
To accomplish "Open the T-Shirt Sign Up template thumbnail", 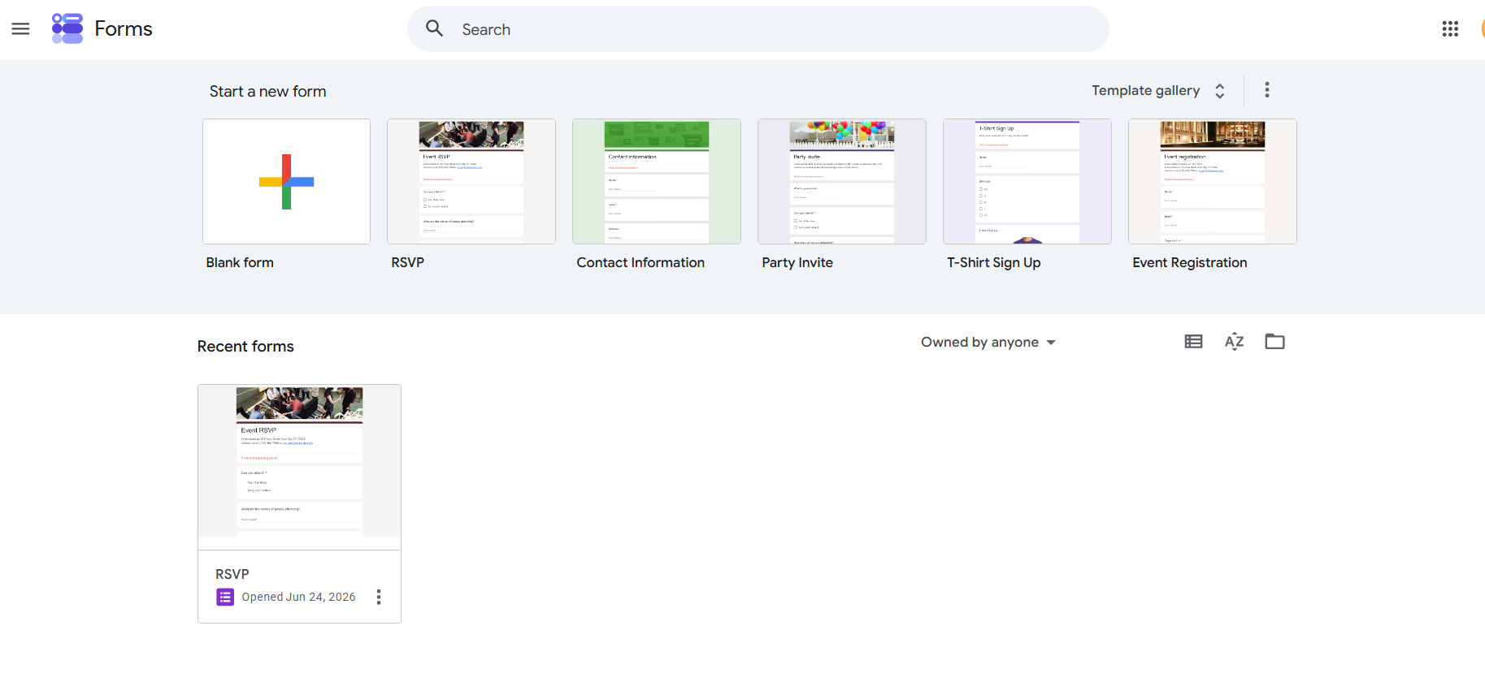I will click(x=1027, y=182).
